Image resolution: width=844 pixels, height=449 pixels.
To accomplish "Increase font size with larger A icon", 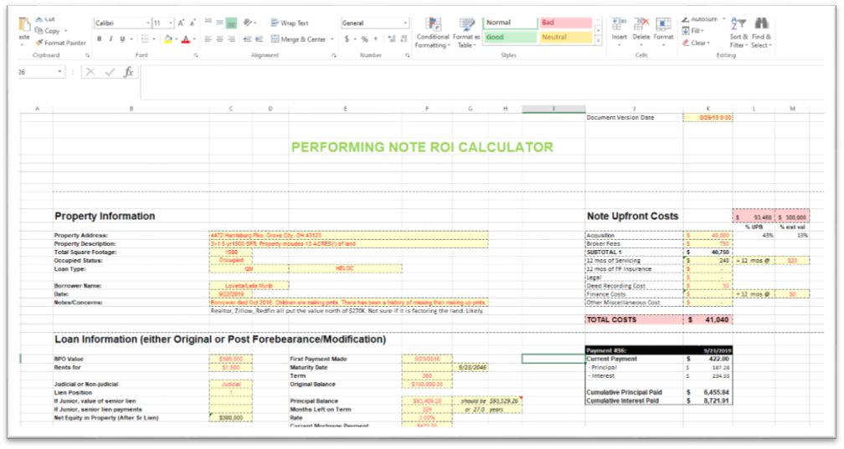I will [x=181, y=23].
